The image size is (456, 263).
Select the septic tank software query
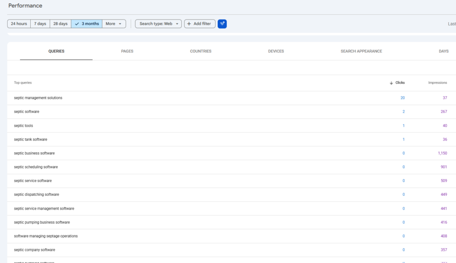pyautogui.click(x=31, y=139)
